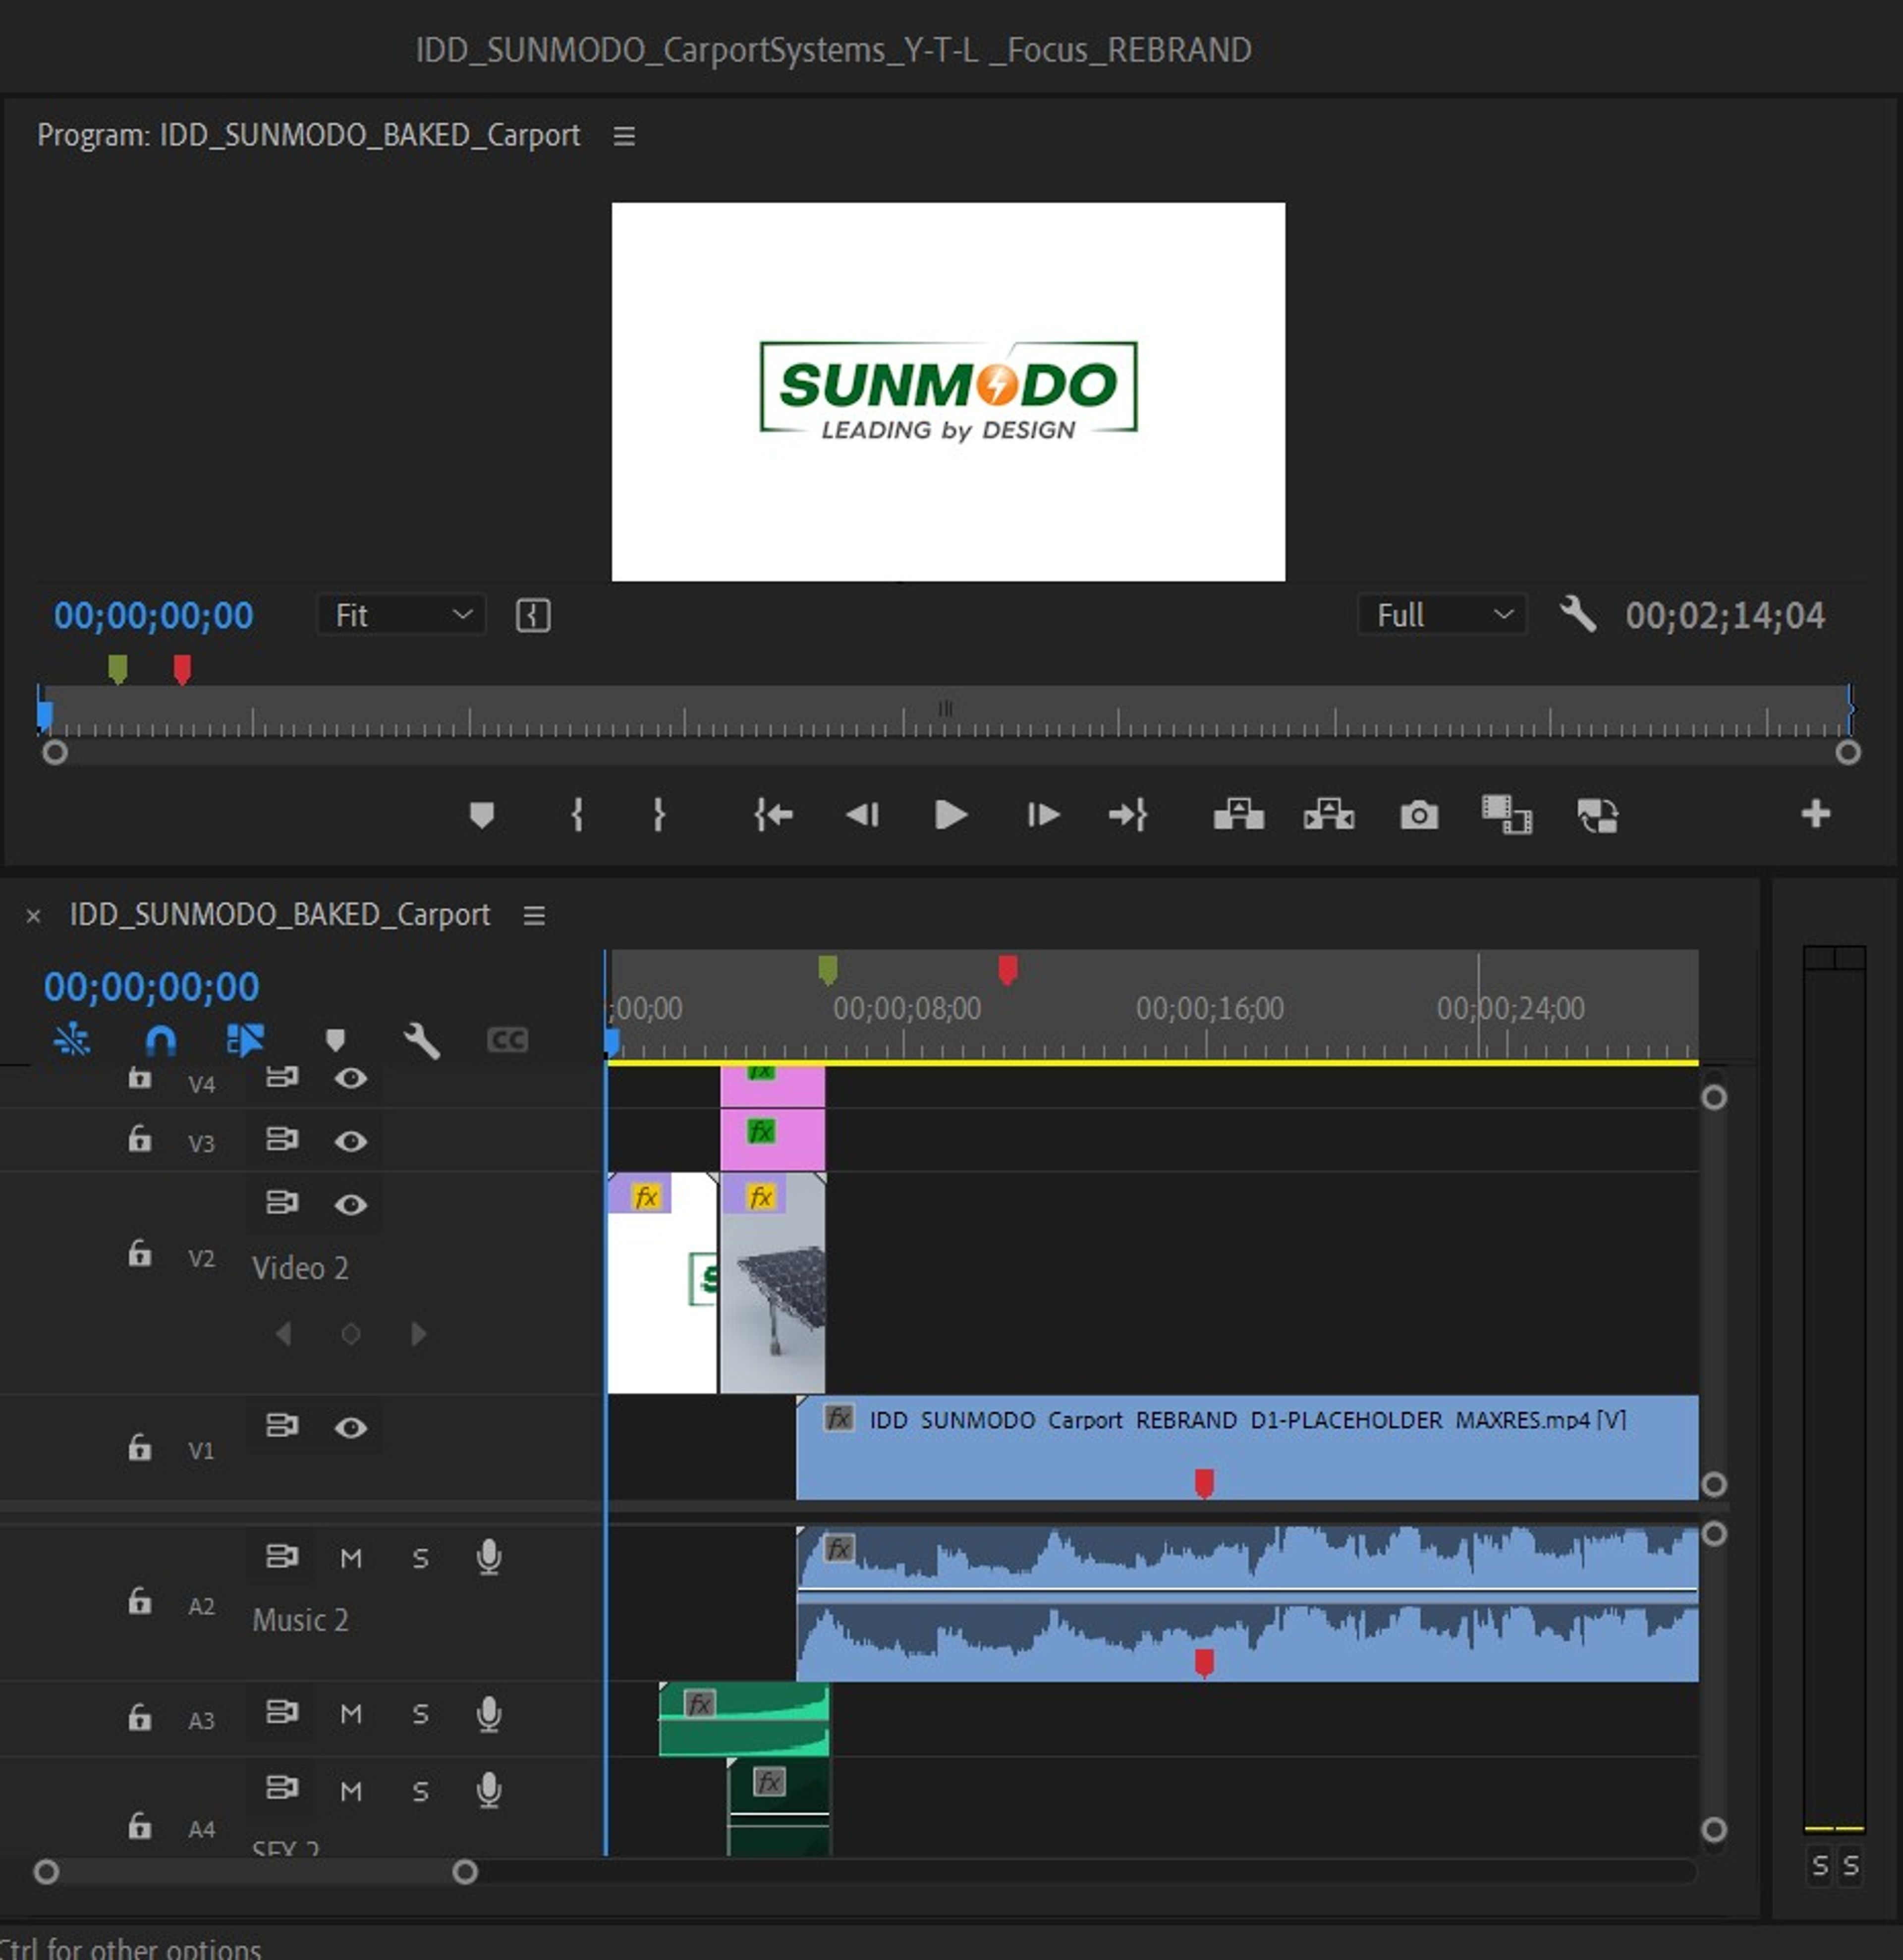Toggle sync lock on A2 track
Image resolution: width=1903 pixels, height=1960 pixels.
pyautogui.click(x=281, y=1556)
